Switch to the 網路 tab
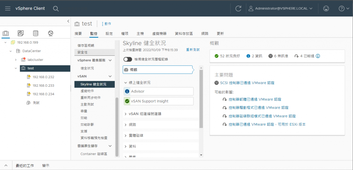Image resolution: width=353 pixels, height=170 pixels. pos(205,33)
